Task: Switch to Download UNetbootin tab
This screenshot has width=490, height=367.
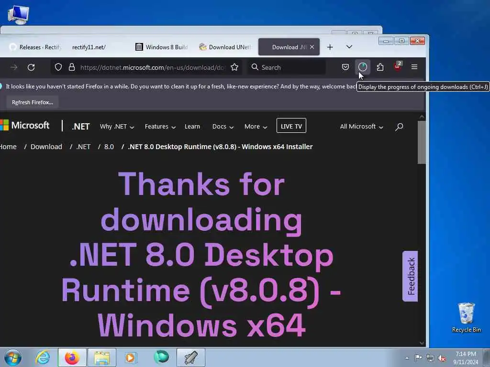Action: 226,47
